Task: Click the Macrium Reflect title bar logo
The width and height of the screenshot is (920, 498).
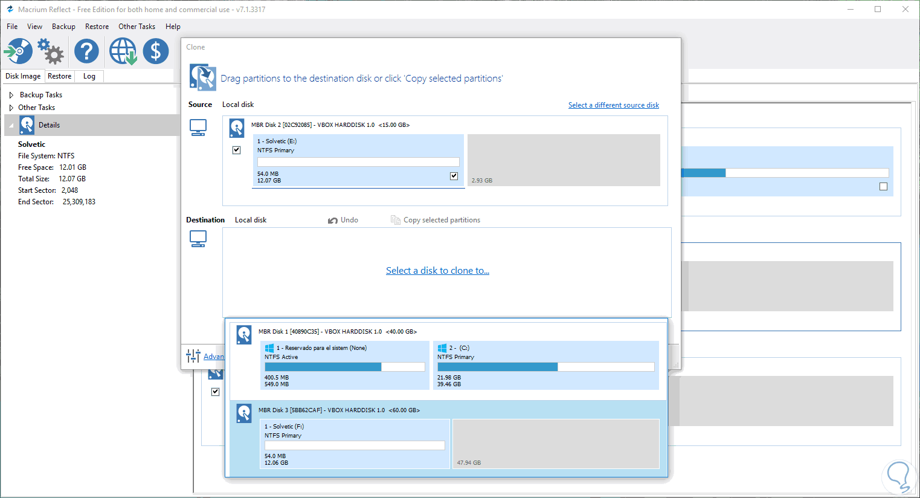Action: click(10, 9)
